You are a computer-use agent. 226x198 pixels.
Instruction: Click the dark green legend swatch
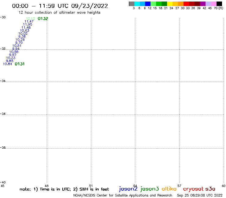coord(164,4)
